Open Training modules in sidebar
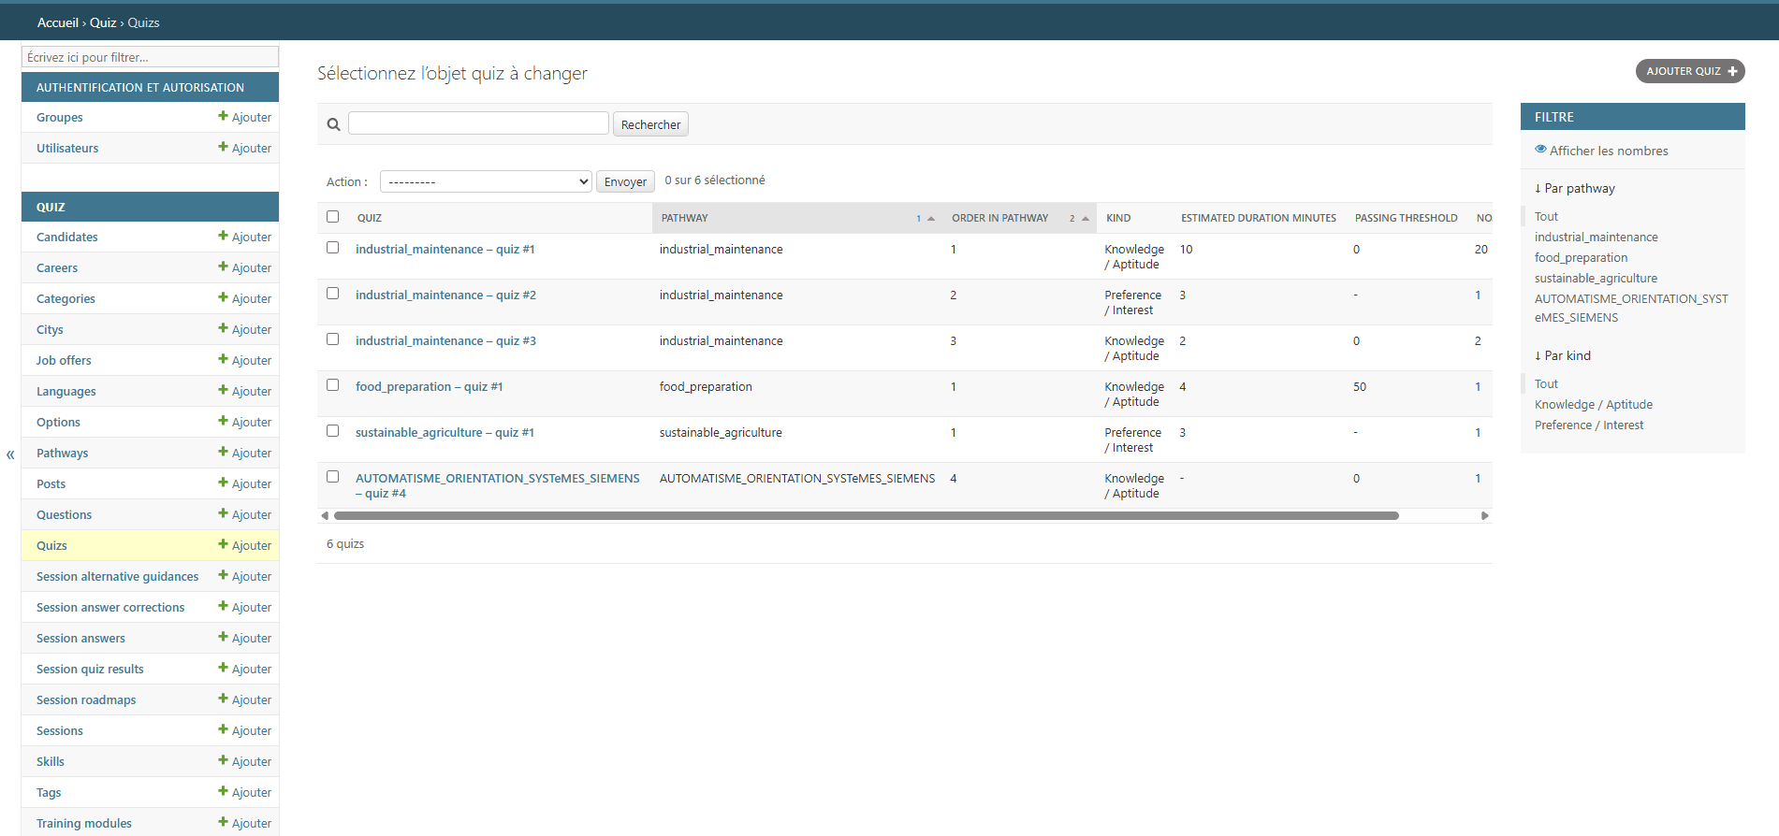Screen dimensions: 1779x836 coord(84,823)
